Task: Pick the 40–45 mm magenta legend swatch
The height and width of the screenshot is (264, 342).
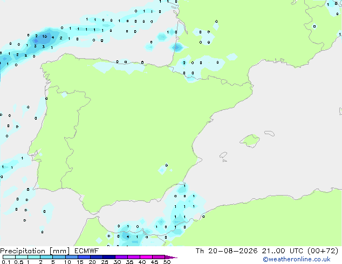Action: pos(146,257)
